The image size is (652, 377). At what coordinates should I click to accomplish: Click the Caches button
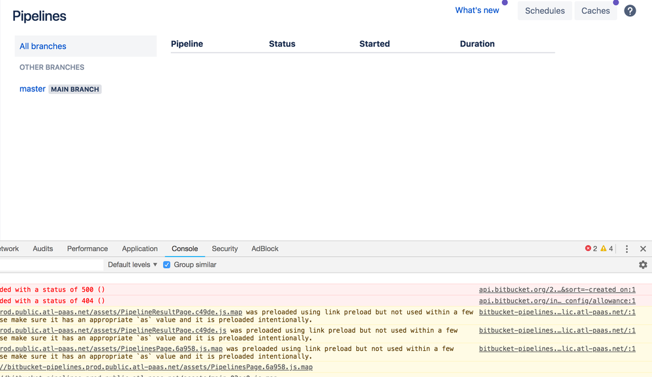pyautogui.click(x=595, y=11)
